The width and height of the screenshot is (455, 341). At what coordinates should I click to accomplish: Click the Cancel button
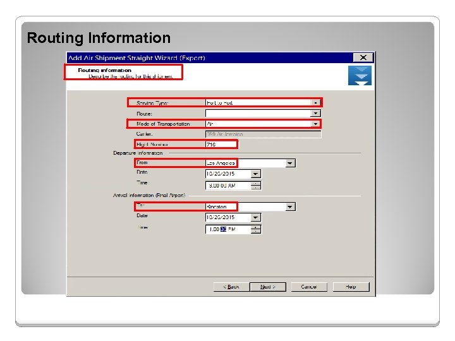(309, 287)
